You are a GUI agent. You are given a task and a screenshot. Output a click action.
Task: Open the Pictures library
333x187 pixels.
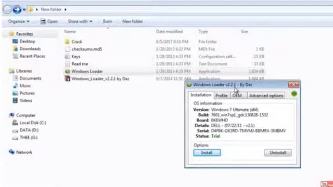tap(27, 93)
